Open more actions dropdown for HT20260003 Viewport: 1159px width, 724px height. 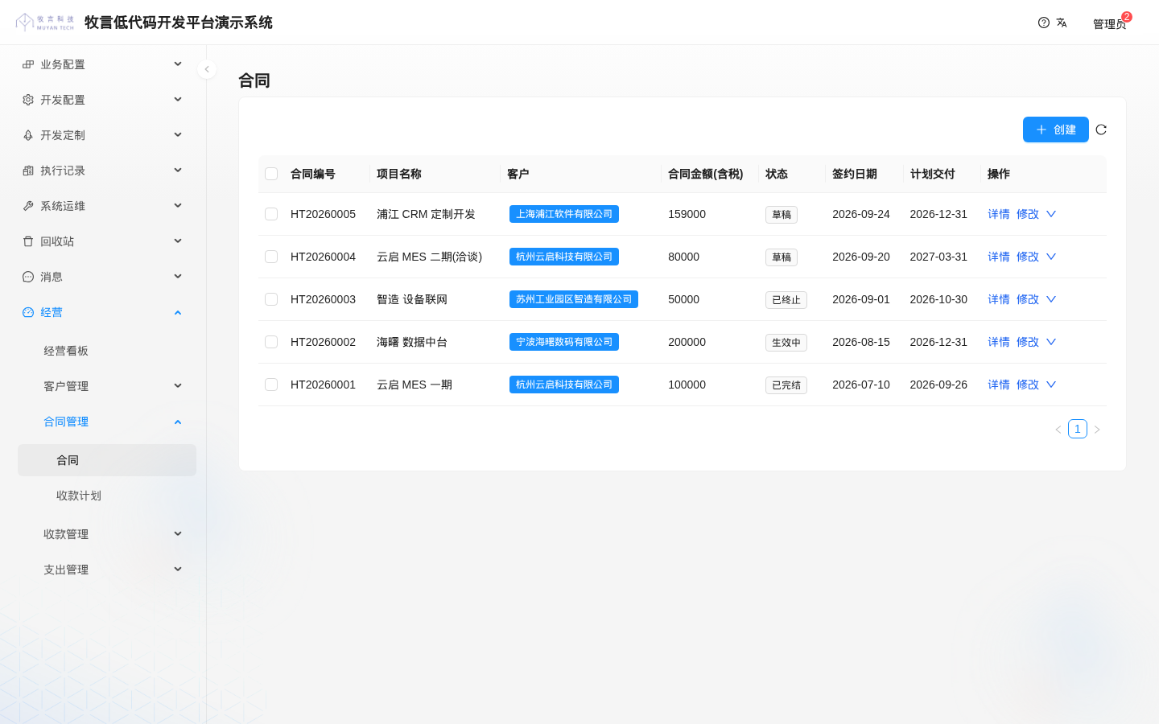[x=1051, y=299]
